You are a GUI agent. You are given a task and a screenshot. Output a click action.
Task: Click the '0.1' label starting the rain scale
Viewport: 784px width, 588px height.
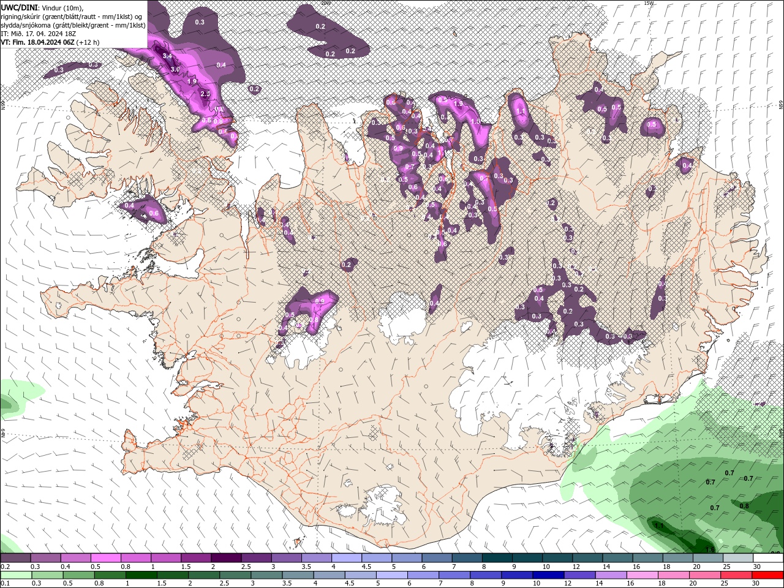pyautogui.click(x=5, y=583)
